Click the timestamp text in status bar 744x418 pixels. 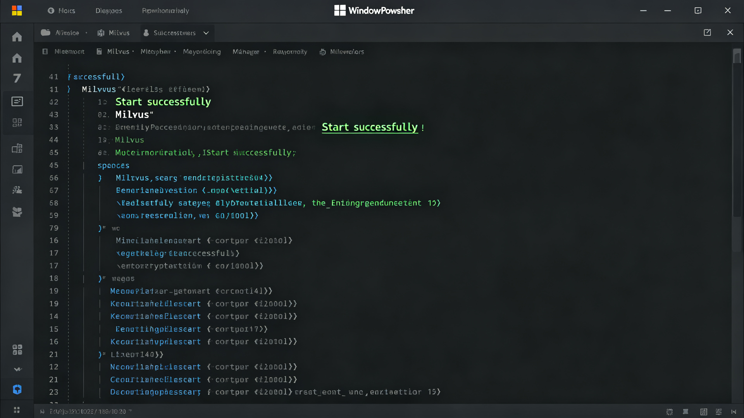coord(88,411)
